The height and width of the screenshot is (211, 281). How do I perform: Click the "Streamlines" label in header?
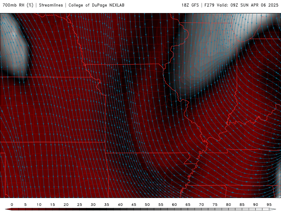(x=51, y=5)
